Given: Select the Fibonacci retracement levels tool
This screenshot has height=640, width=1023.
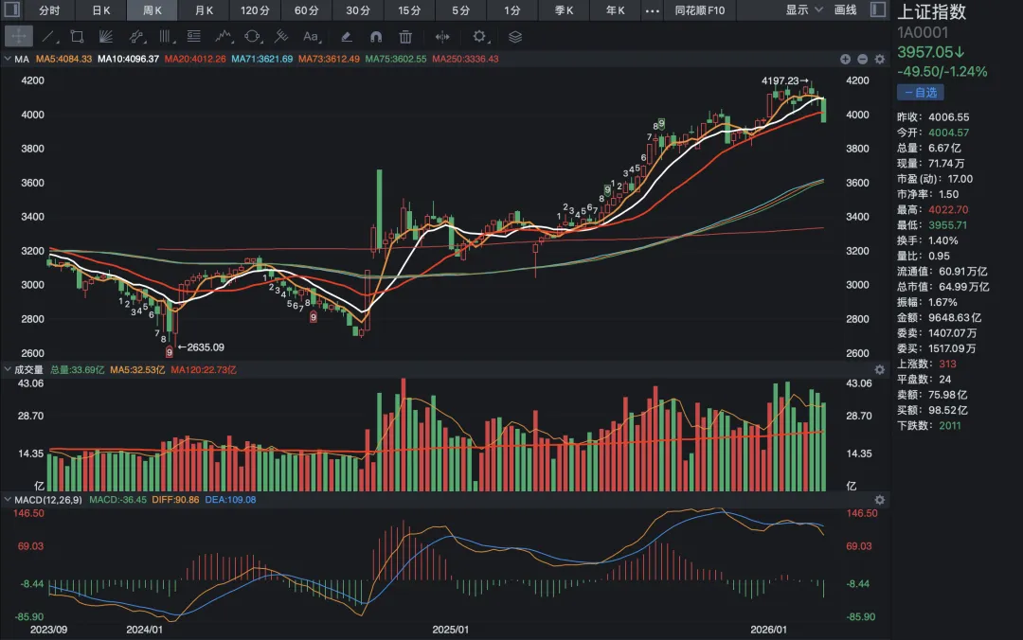Looking at the screenshot, I should tap(194, 37).
